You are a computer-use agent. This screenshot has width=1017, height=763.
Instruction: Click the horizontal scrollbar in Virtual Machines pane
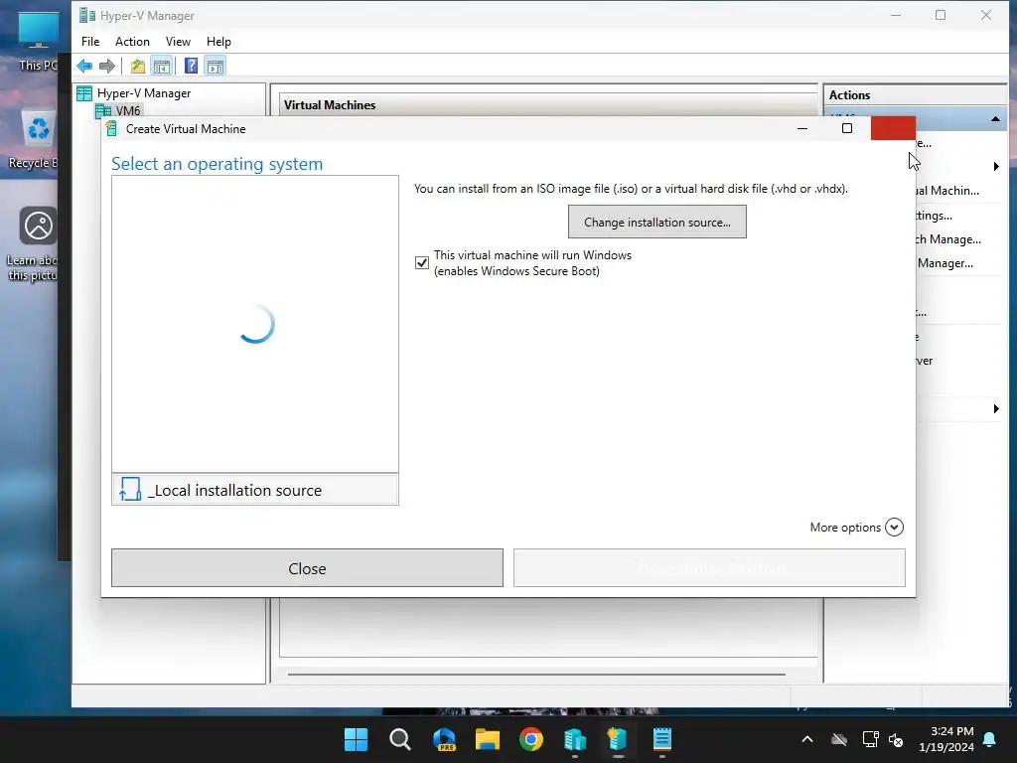(536, 675)
